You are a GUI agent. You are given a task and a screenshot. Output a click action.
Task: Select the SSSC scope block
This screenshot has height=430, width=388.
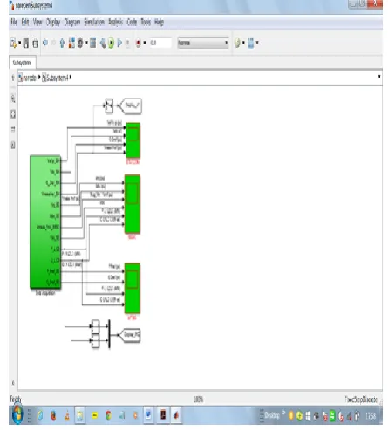133,204
